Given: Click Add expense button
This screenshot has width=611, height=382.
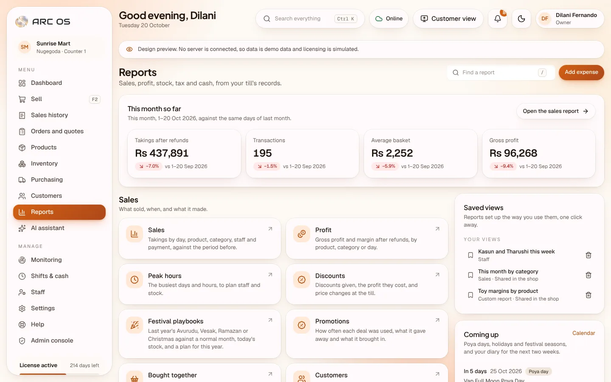Looking at the screenshot, I should pos(581,73).
